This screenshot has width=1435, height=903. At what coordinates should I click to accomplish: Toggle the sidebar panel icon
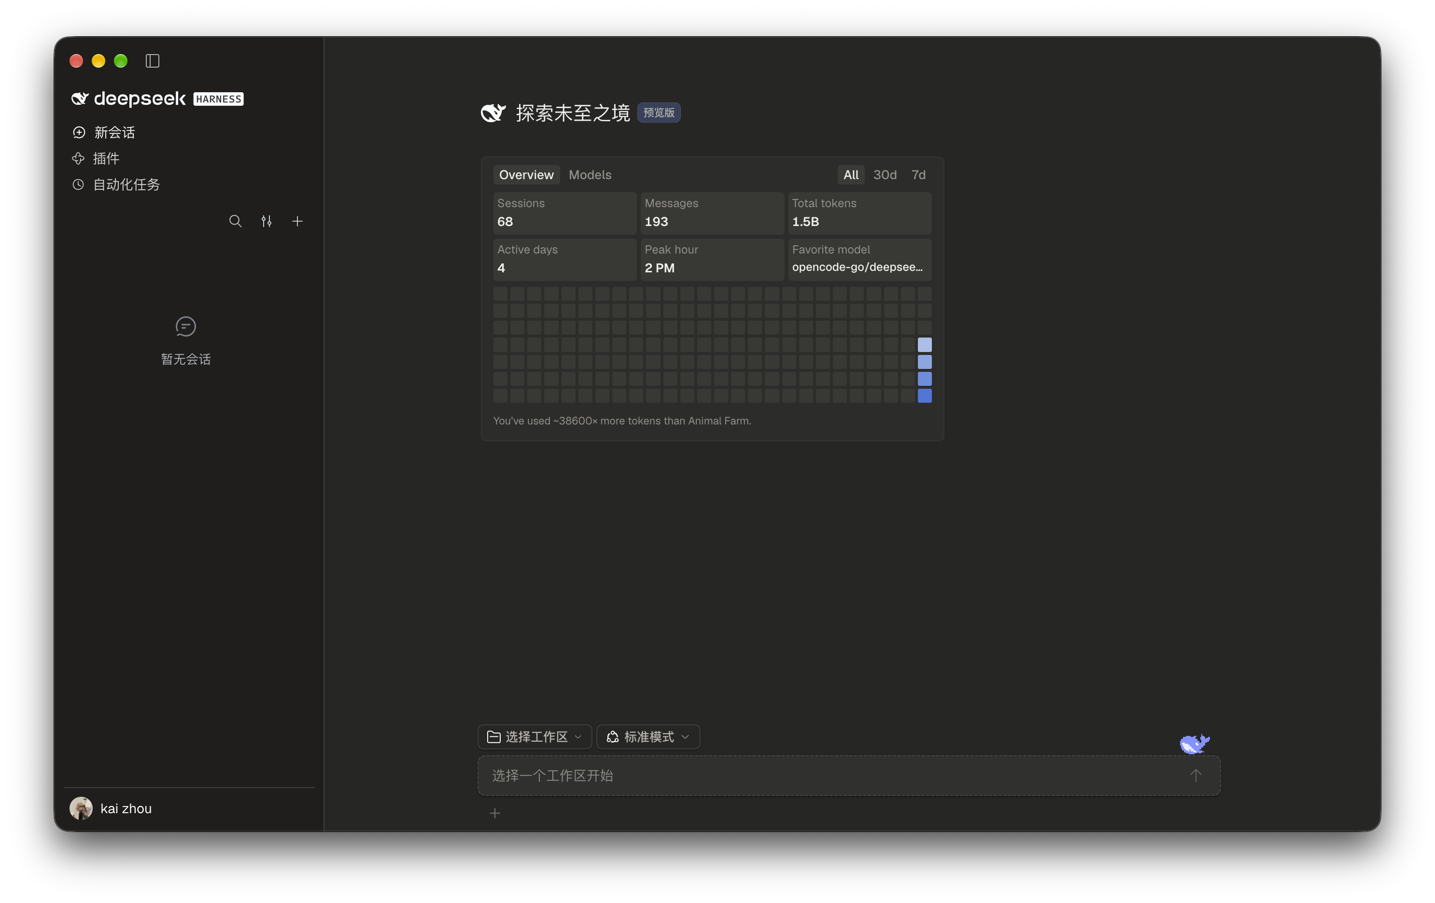153,61
